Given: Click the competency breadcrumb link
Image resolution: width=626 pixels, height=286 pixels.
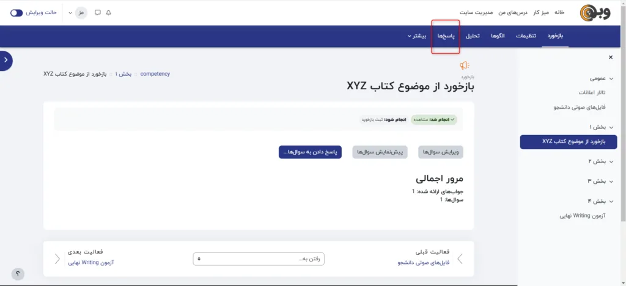Looking at the screenshot, I should tap(155, 74).
